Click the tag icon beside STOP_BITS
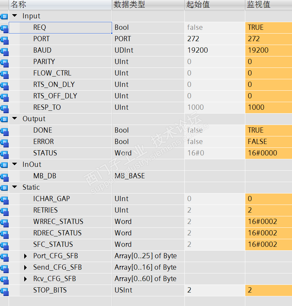This screenshot has height=306, width=292. 4,291
